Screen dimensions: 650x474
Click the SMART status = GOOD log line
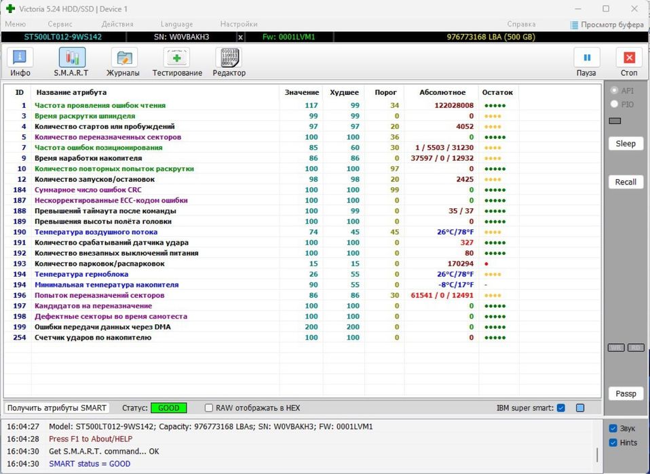(x=90, y=464)
